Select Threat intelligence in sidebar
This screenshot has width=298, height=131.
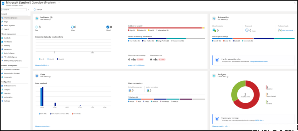tap(10, 57)
